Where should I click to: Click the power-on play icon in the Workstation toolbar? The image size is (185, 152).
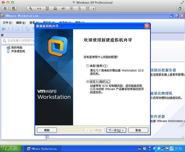point(4,29)
